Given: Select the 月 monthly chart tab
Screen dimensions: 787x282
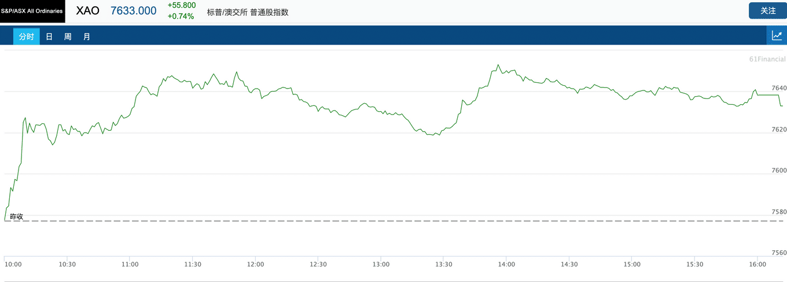Looking at the screenshot, I should coord(86,36).
